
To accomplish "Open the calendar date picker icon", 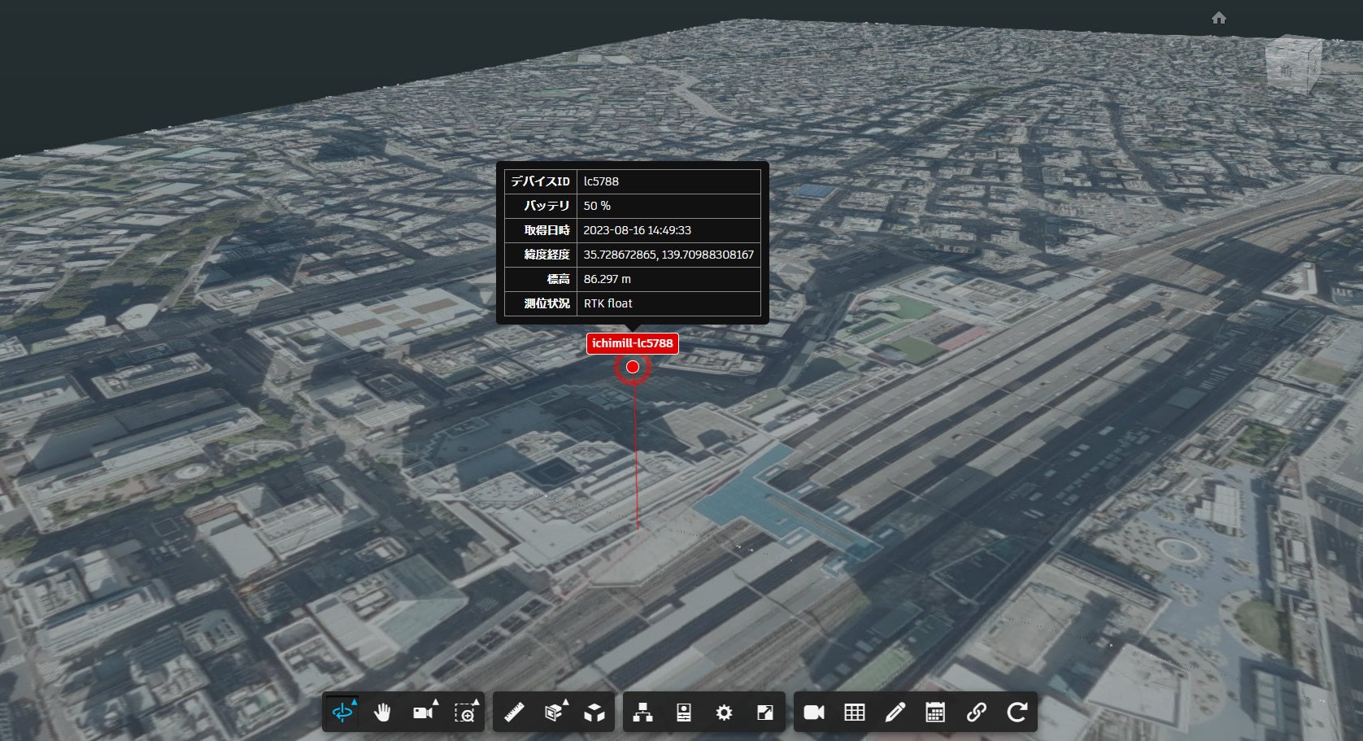I will coord(935,713).
